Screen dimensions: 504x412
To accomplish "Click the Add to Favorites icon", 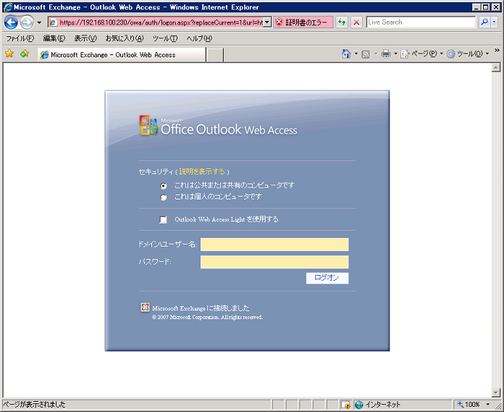I will (x=25, y=54).
